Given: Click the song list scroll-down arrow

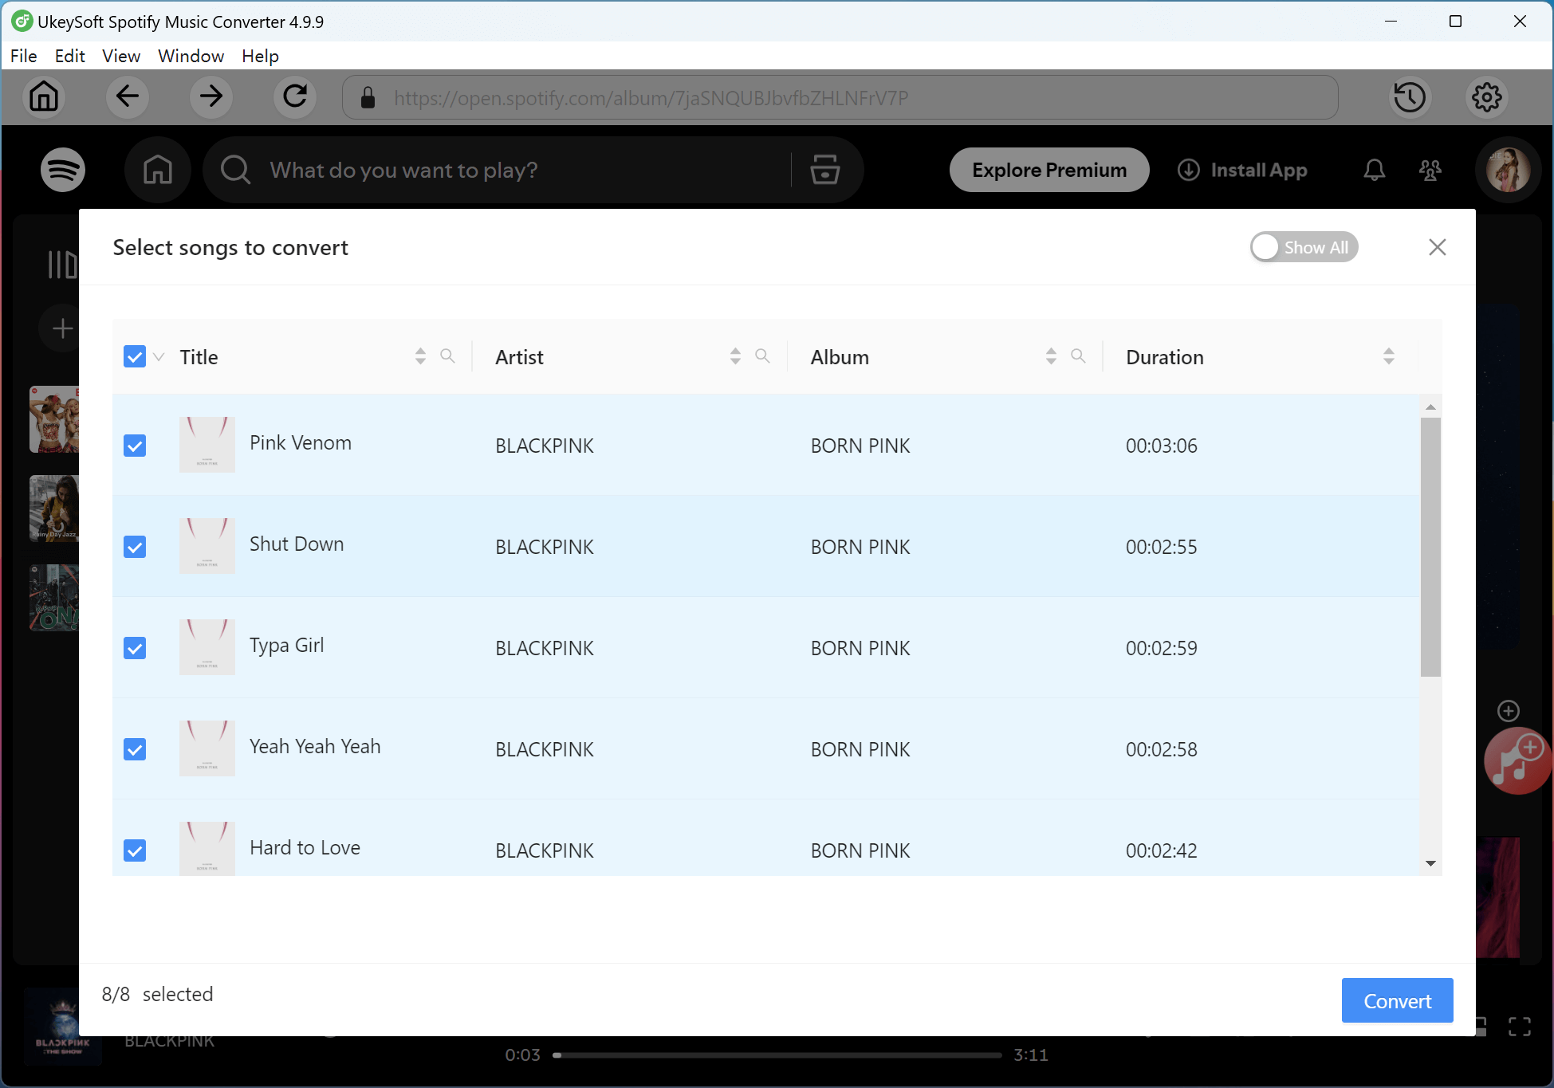Looking at the screenshot, I should coord(1430,863).
